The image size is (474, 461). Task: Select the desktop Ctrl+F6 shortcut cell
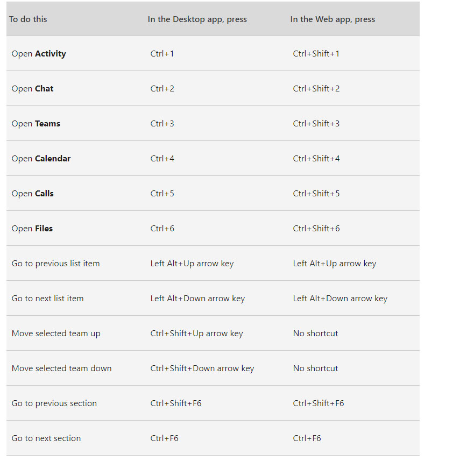coord(165,438)
